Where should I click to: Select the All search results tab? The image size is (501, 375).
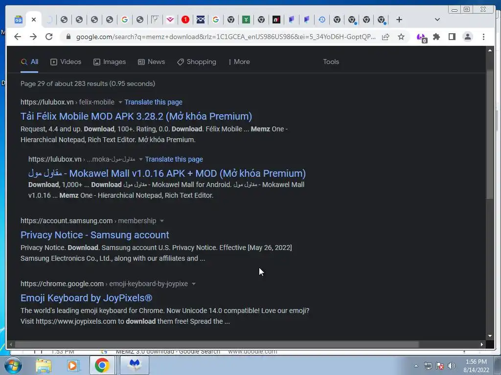[29, 62]
